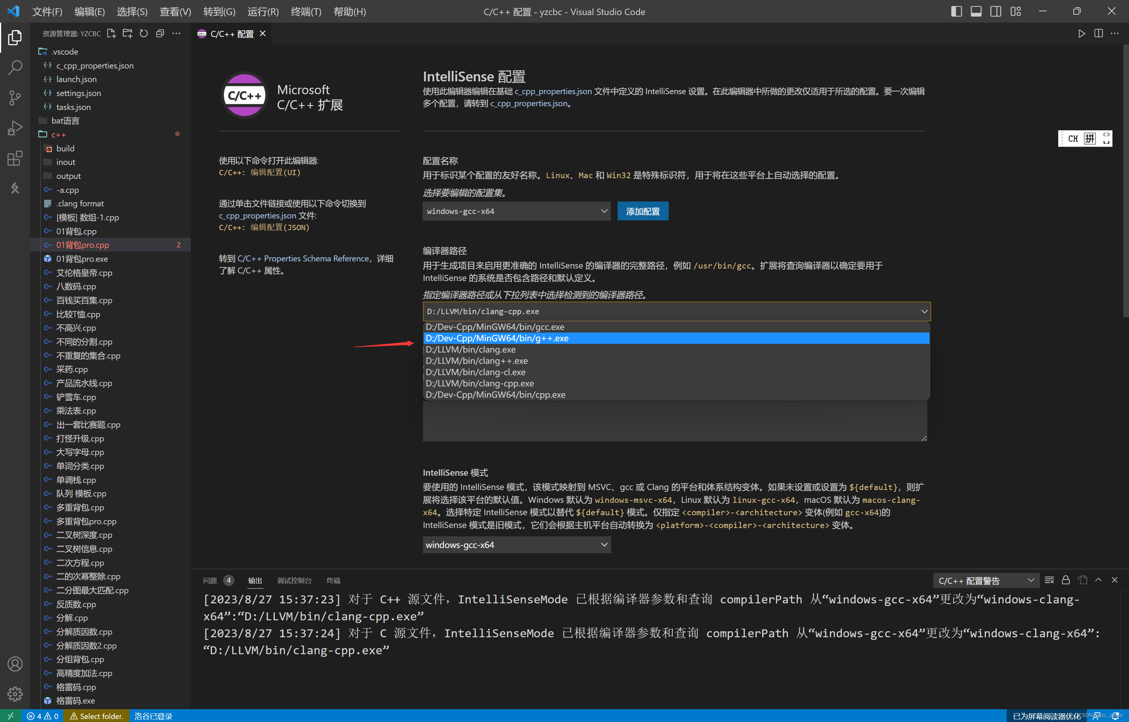Toggle primary side bar layout icon
Image resolution: width=1129 pixels, height=722 pixels.
click(957, 11)
